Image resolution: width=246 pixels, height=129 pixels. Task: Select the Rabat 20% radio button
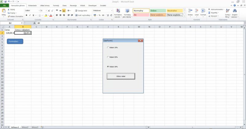click(x=108, y=57)
